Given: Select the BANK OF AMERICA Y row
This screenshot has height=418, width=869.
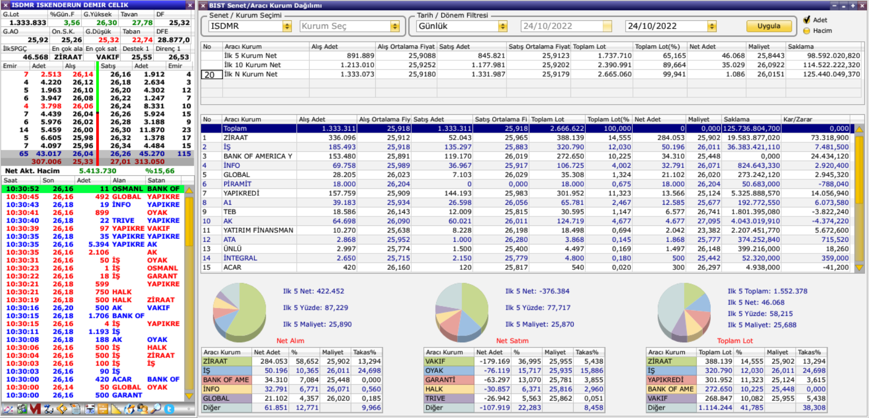Looking at the screenshot, I should pyautogui.click(x=525, y=156).
